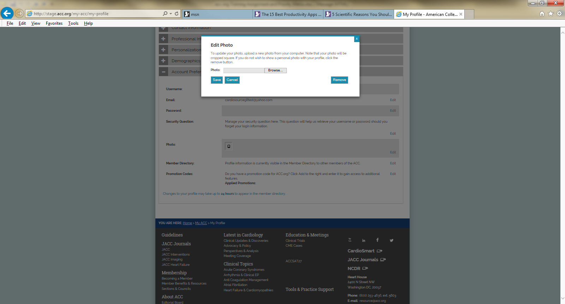
Task: Open the browser Home icon
Action: 542,14
